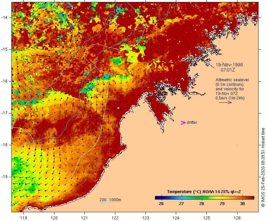Screen dimensions: 267x221
Task: Click the '(0.1m contours)' caption line
Action: (230, 84)
